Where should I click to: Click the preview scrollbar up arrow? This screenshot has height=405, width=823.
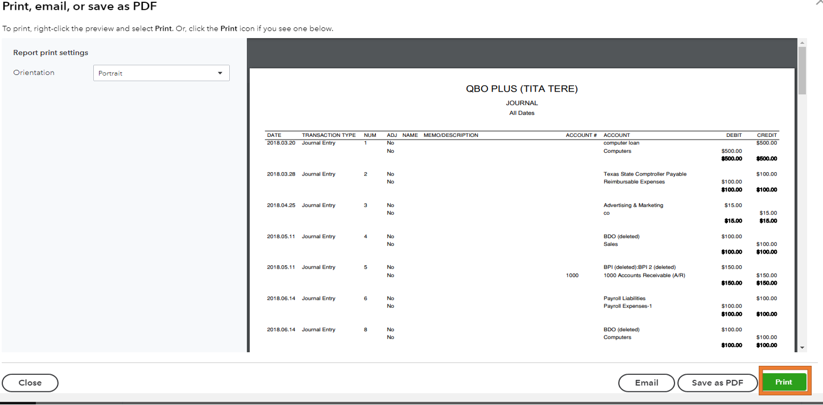point(802,43)
